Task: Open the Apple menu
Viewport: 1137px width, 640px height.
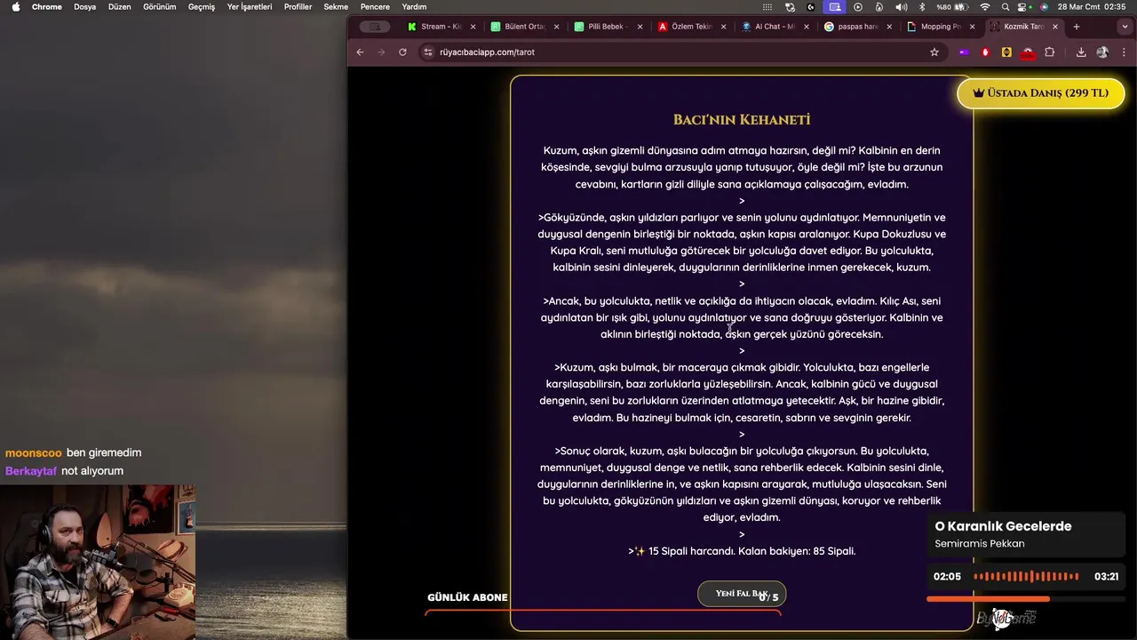Action: (x=15, y=6)
